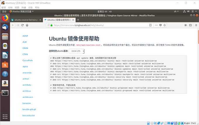Switch to the 'ubuntu source list' tab
199x125 pixels.
[x=26, y=20]
